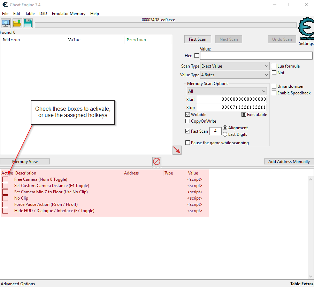Viewport: 314px width, 287px height.
Task: Open Advanced Options
Action: tap(18, 284)
